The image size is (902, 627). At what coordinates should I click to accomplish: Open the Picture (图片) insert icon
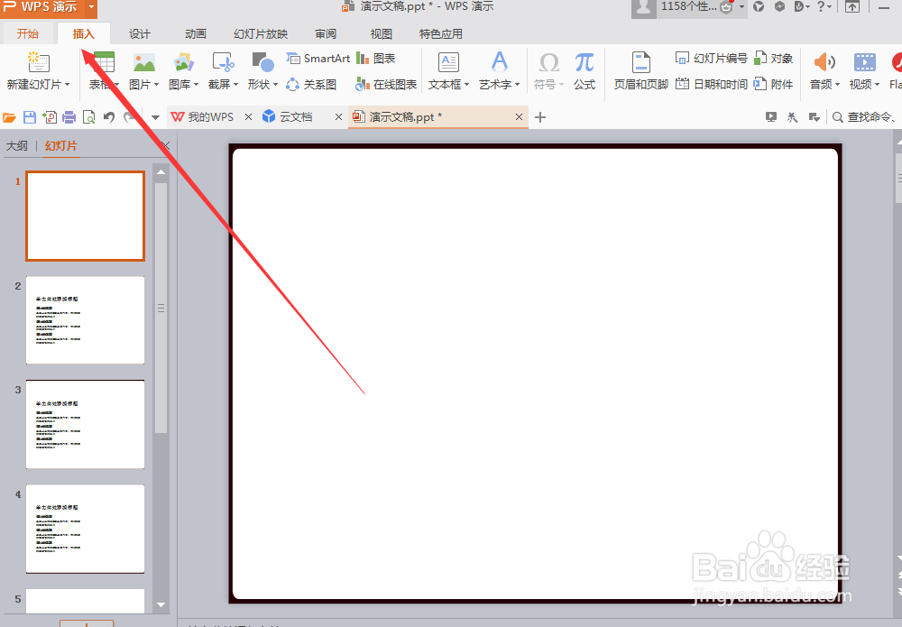(x=143, y=62)
